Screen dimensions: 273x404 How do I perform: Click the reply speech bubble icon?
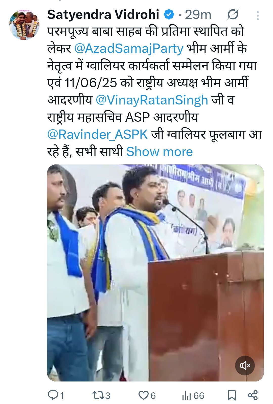[53, 395]
